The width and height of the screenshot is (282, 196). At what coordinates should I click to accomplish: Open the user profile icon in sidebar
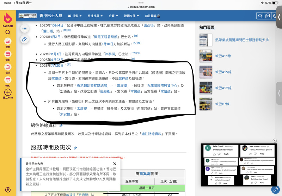click(8, 190)
